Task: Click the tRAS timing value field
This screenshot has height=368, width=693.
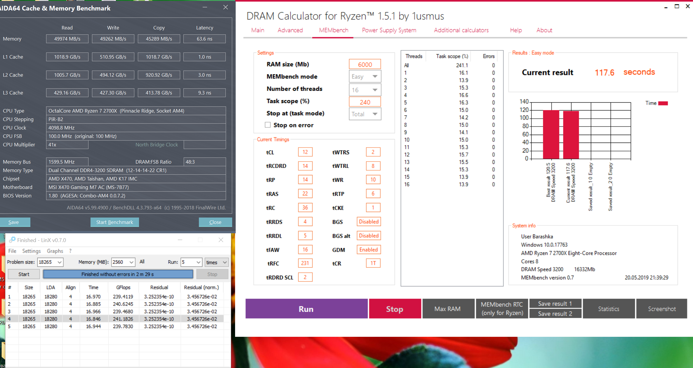Action: pyautogui.click(x=305, y=194)
